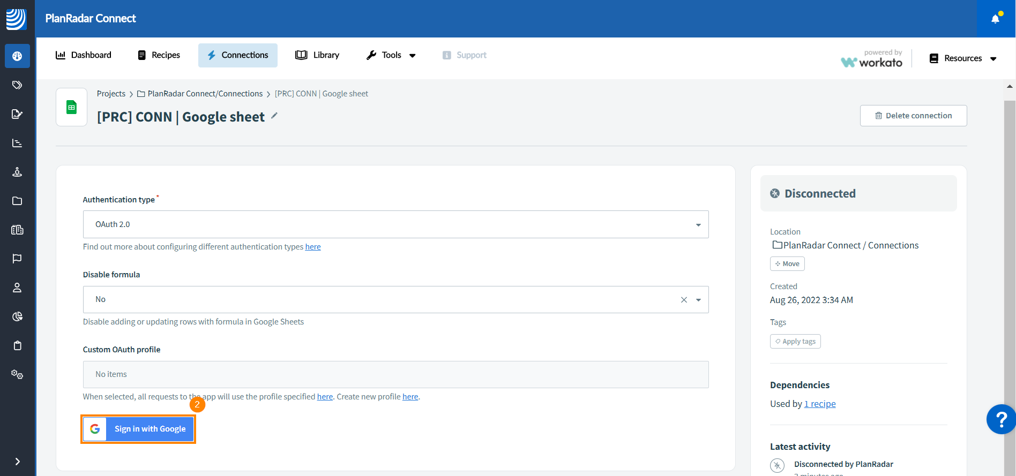This screenshot has width=1016, height=476.
Task: Click the blue help question mark button
Action: [x=1000, y=419]
